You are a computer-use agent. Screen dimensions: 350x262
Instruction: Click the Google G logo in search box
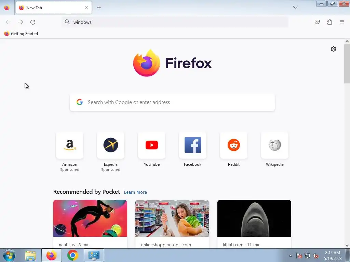pyautogui.click(x=79, y=102)
